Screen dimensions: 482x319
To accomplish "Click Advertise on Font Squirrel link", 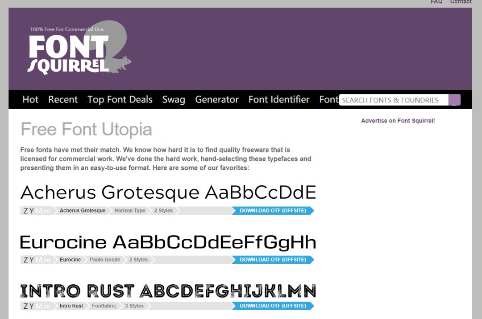I will coord(398,121).
